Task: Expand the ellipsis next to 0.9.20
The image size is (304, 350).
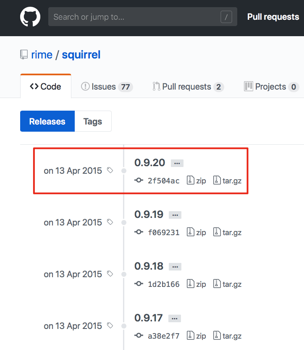Action: (x=177, y=163)
